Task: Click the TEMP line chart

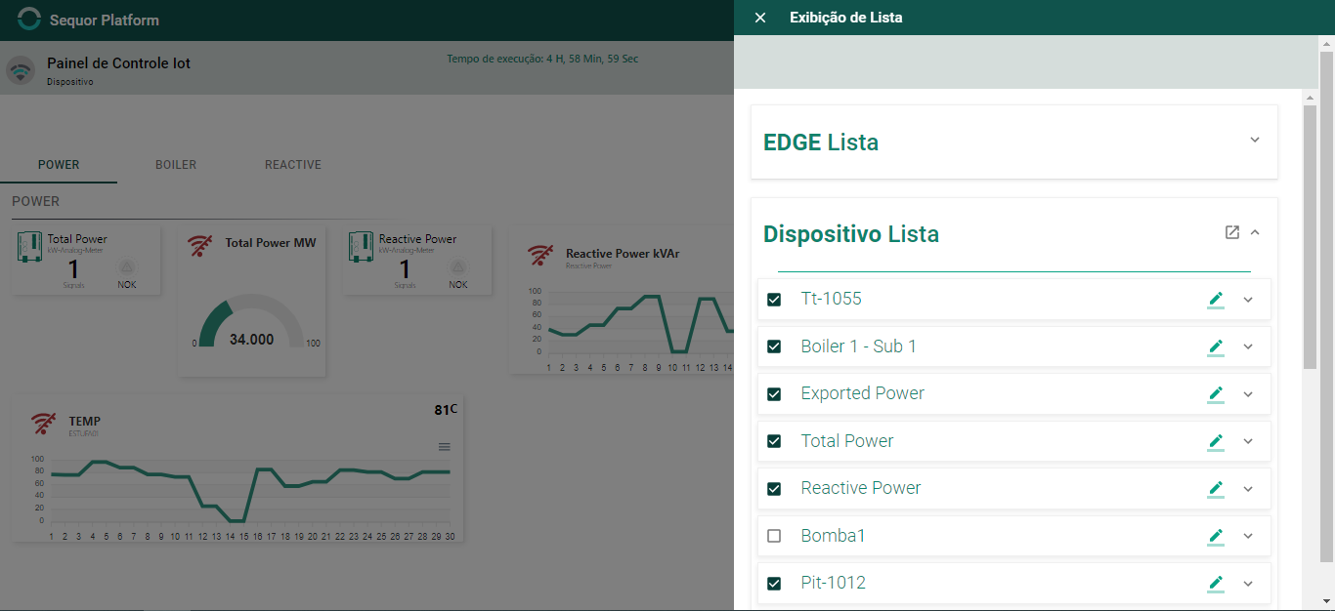Action: pos(250,492)
